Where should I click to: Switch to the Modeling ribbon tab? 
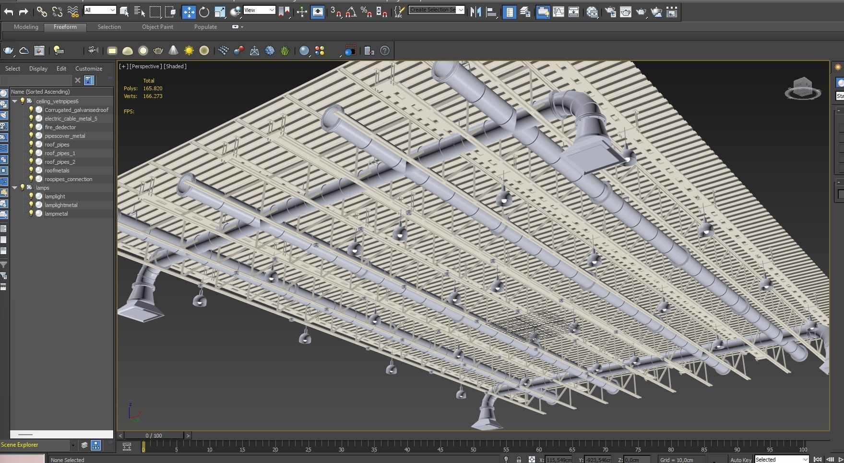click(26, 27)
